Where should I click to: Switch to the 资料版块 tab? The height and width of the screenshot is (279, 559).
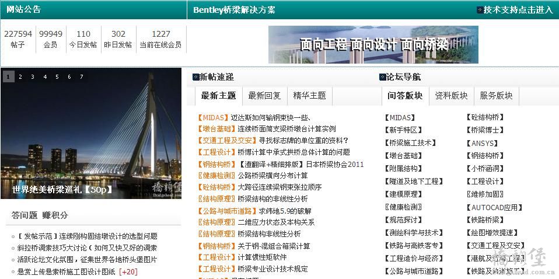[451, 96]
